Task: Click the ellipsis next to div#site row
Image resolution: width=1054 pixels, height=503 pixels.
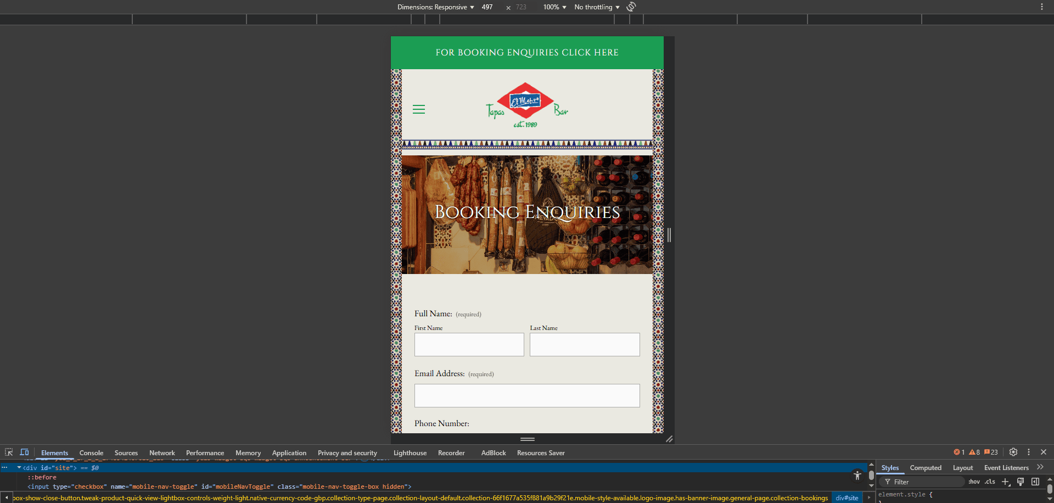Action: [4, 468]
